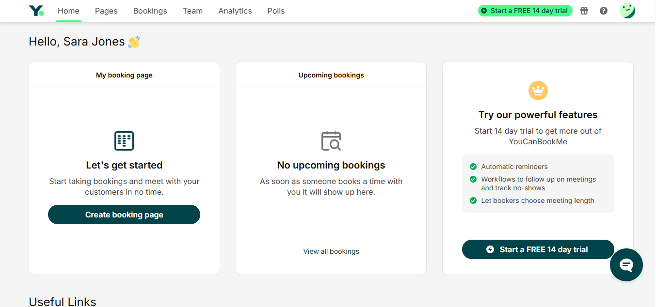Click the yellow crown icon
Image resolution: width=656 pixels, height=307 pixels.
click(538, 90)
